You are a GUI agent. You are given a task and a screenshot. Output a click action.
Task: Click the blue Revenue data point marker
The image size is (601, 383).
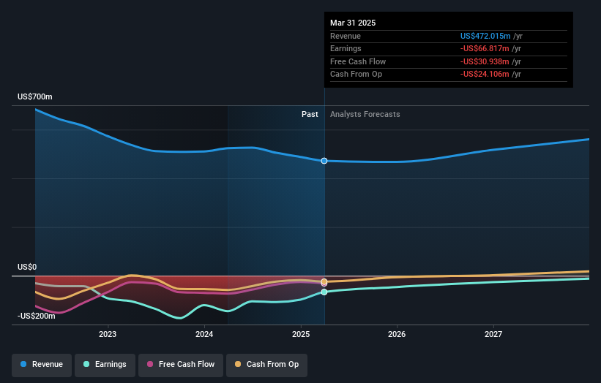point(324,161)
